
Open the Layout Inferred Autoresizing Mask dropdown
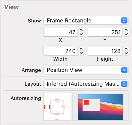pos(86,84)
